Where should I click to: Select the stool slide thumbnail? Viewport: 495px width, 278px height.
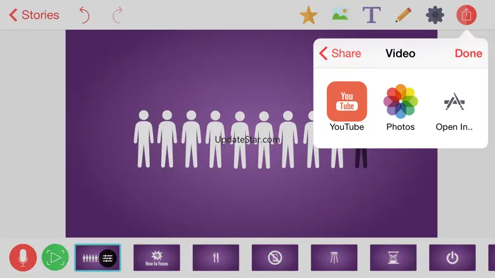point(334,258)
